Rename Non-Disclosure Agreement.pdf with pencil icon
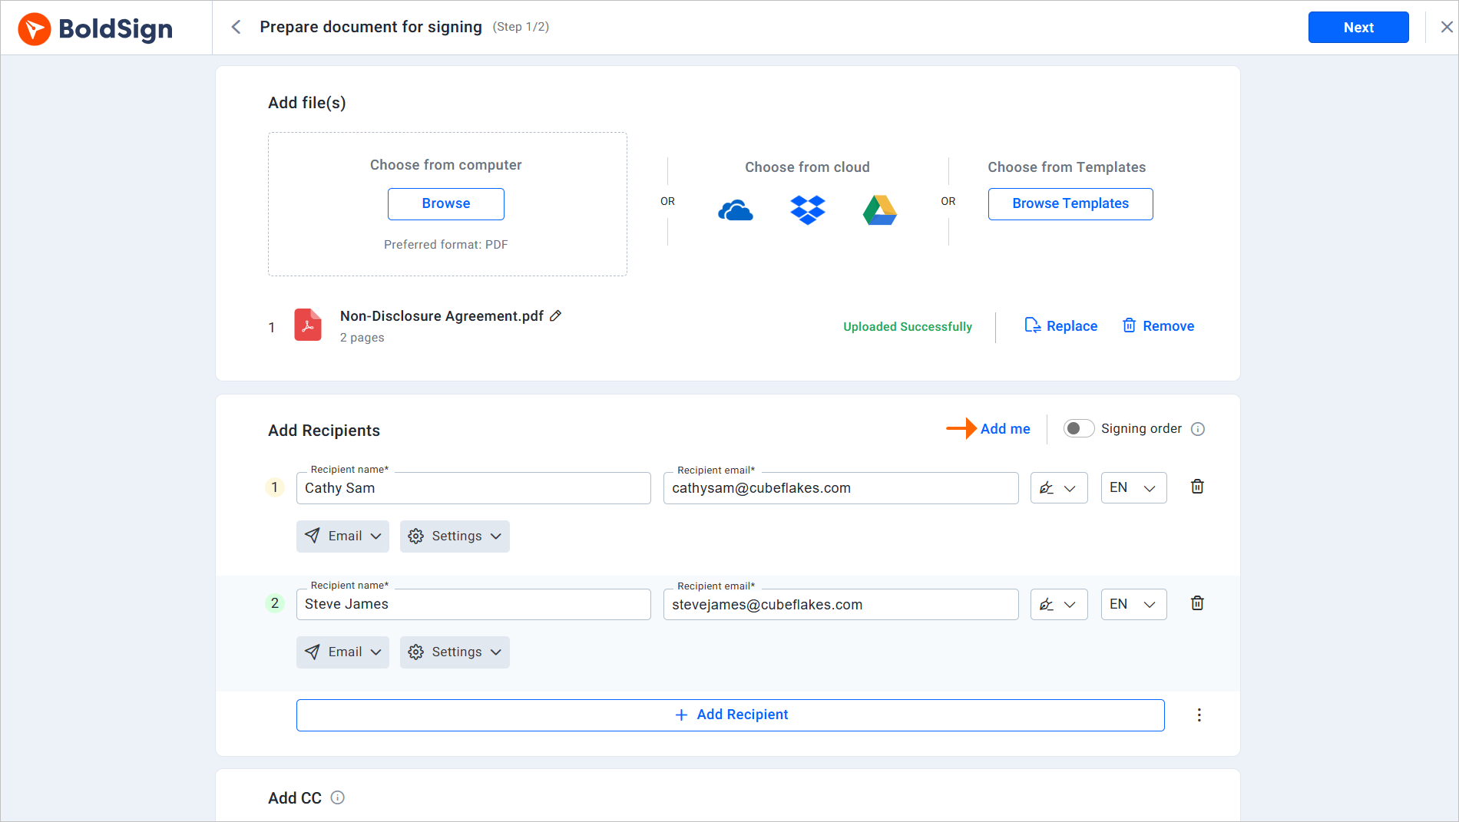1459x822 pixels. [x=556, y=315]
